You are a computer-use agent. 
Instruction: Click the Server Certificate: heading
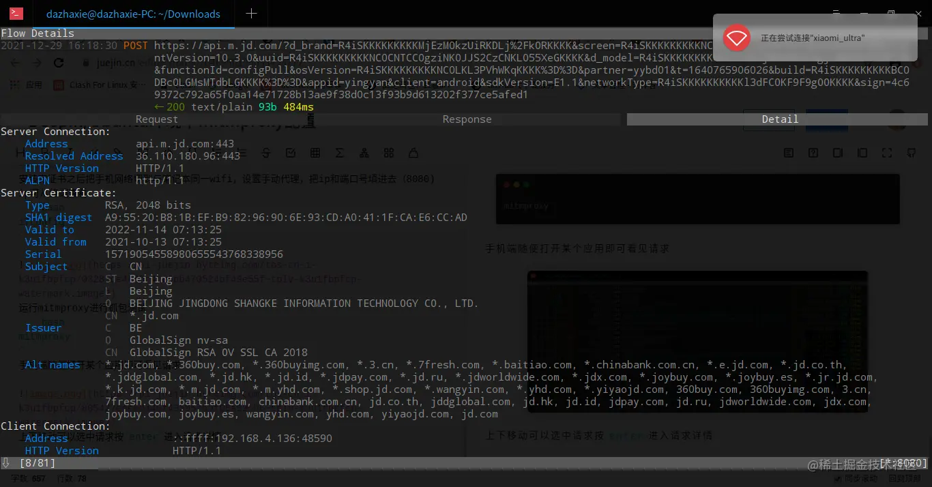pyautogui.click(x=59, y=193)
